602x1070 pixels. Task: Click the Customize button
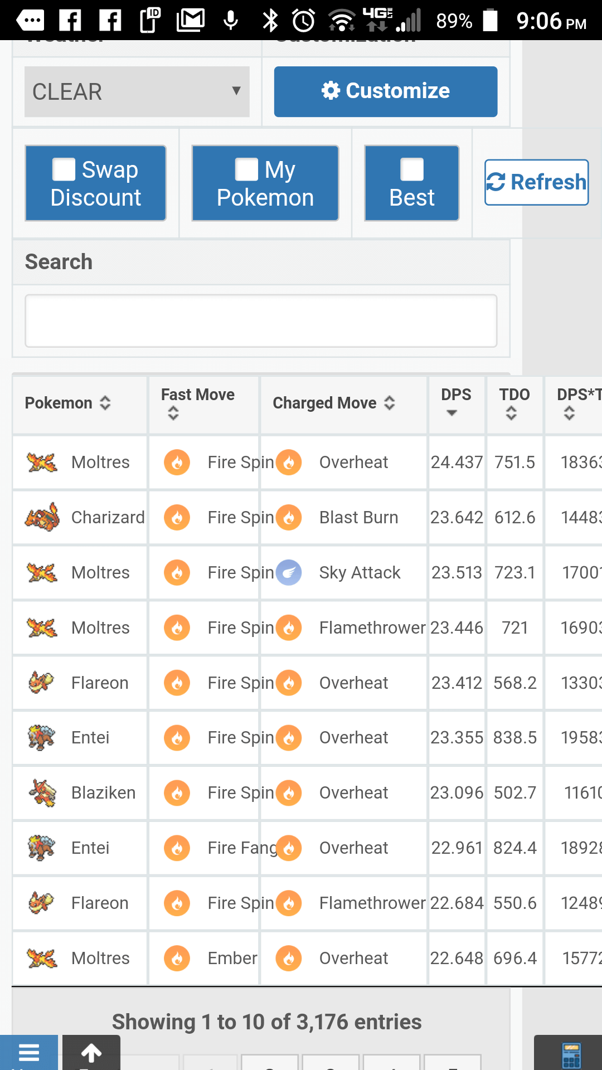click(x=386, y=91)
